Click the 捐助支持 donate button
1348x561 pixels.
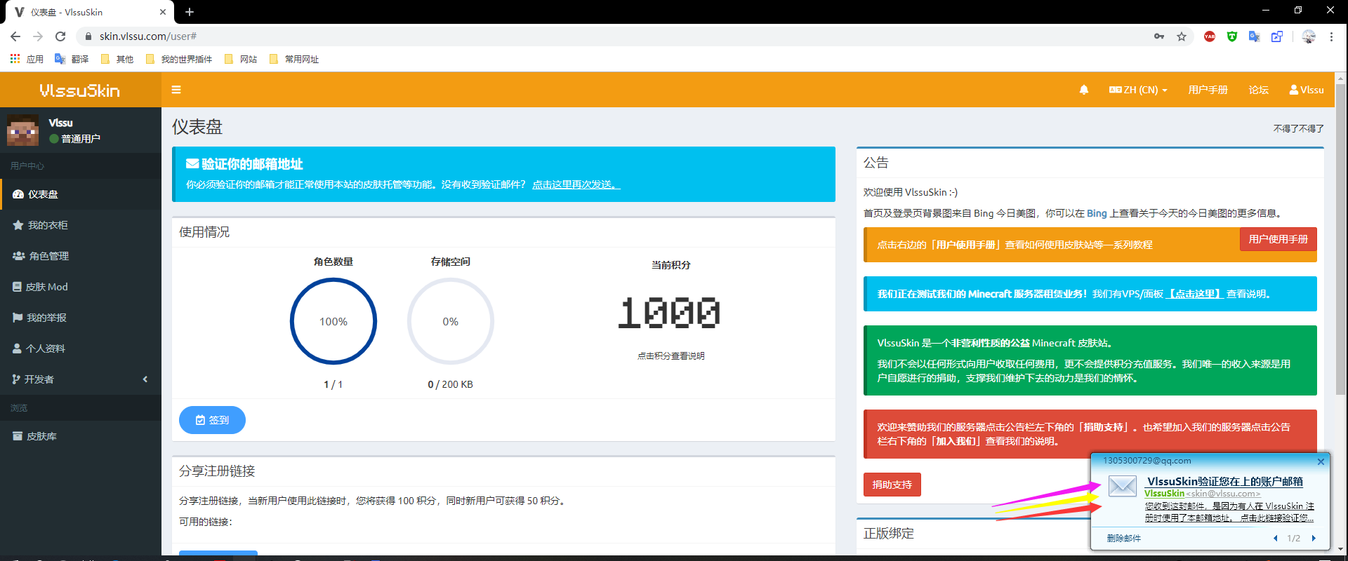(892, 485)
